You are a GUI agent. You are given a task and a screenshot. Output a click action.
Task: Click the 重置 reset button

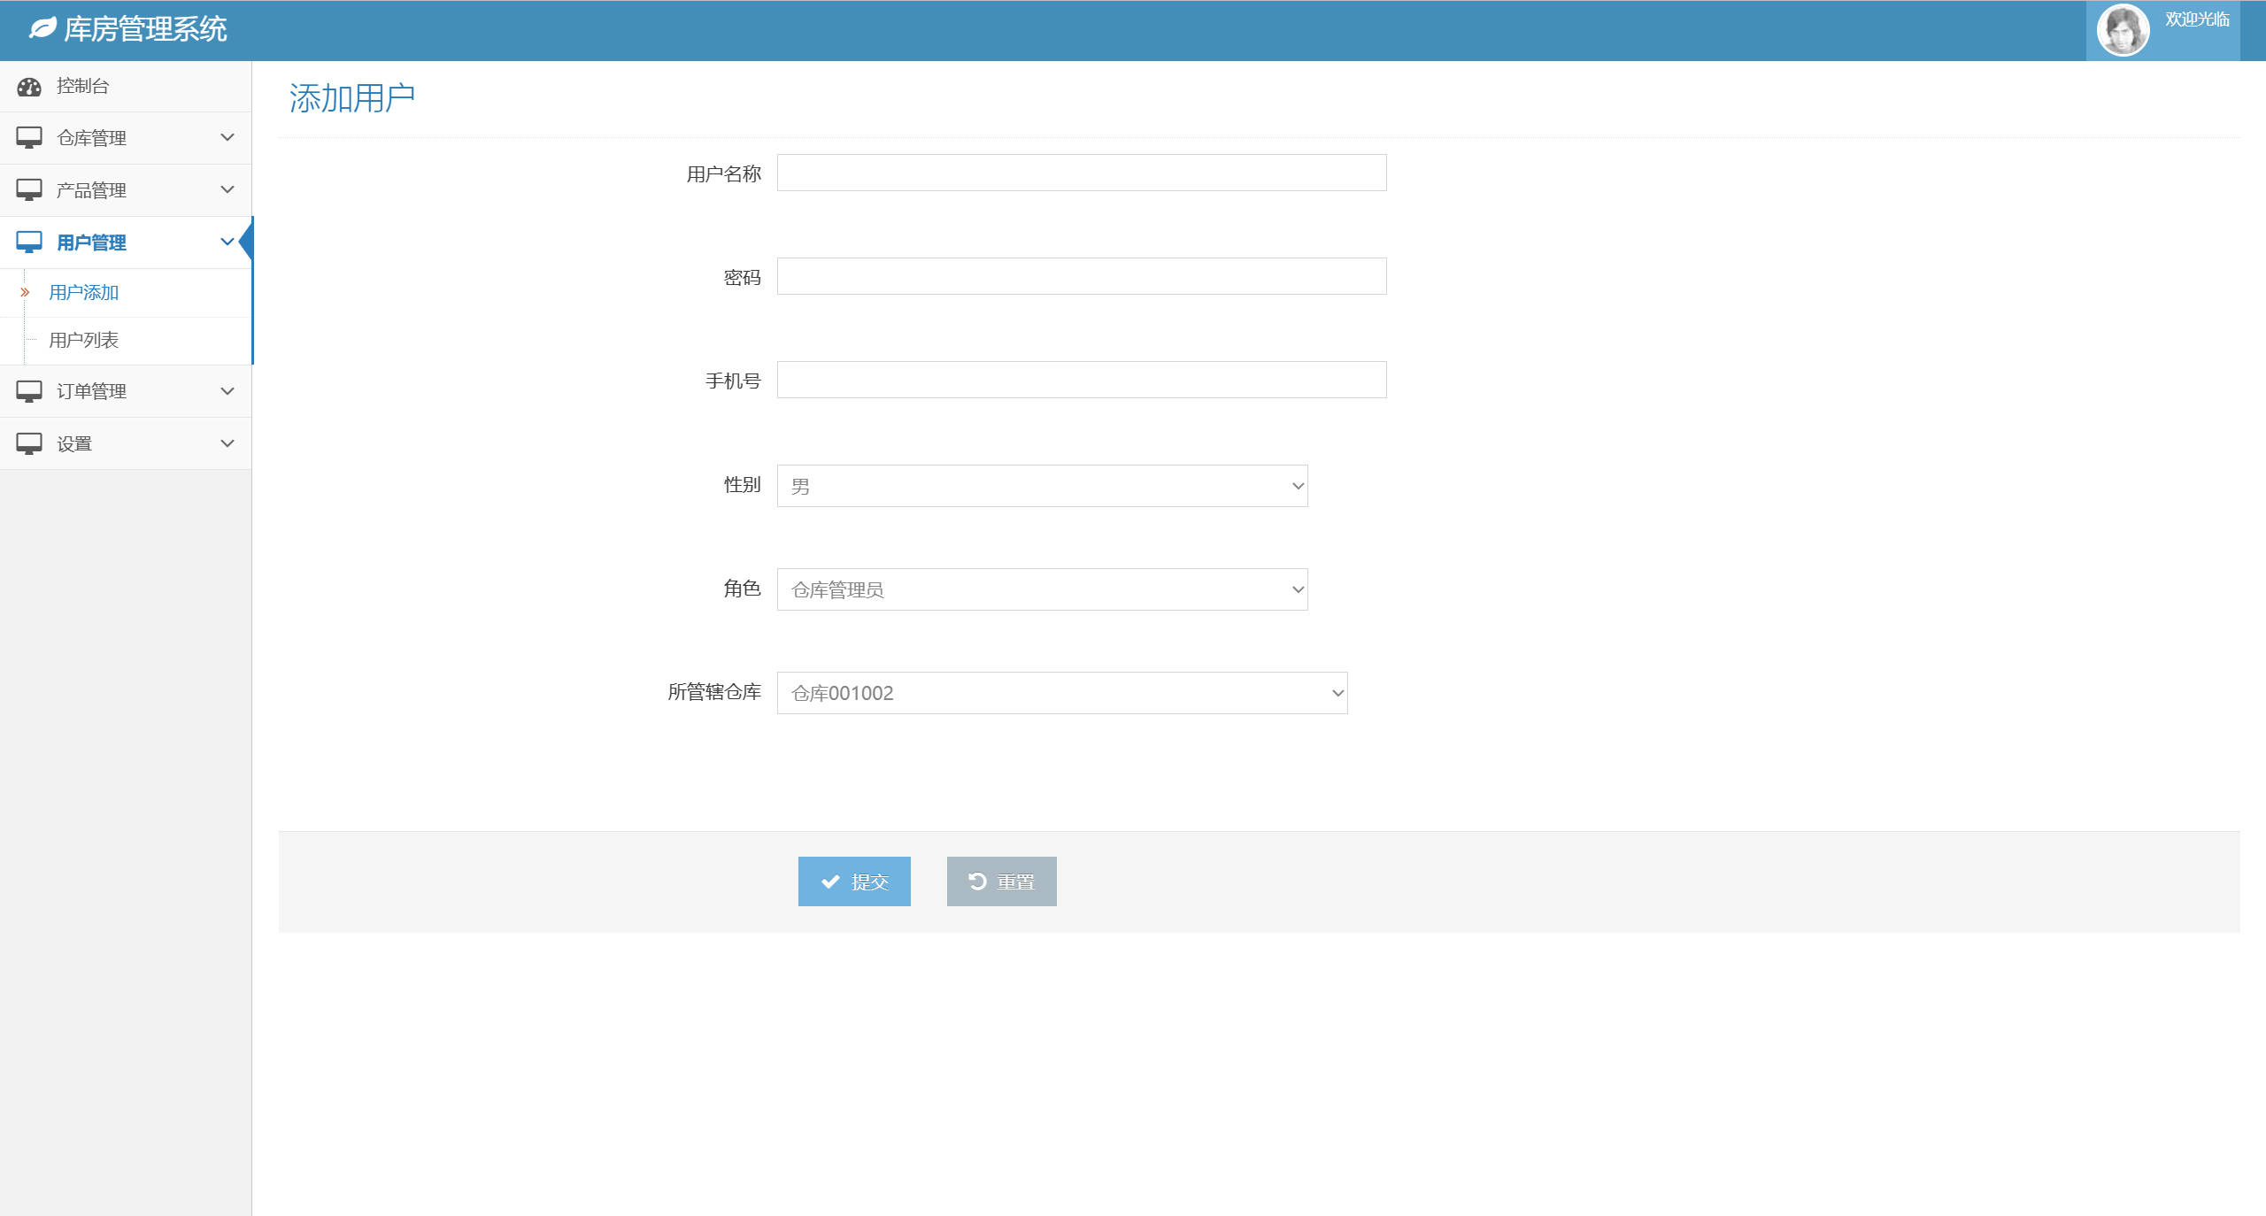1001,881
